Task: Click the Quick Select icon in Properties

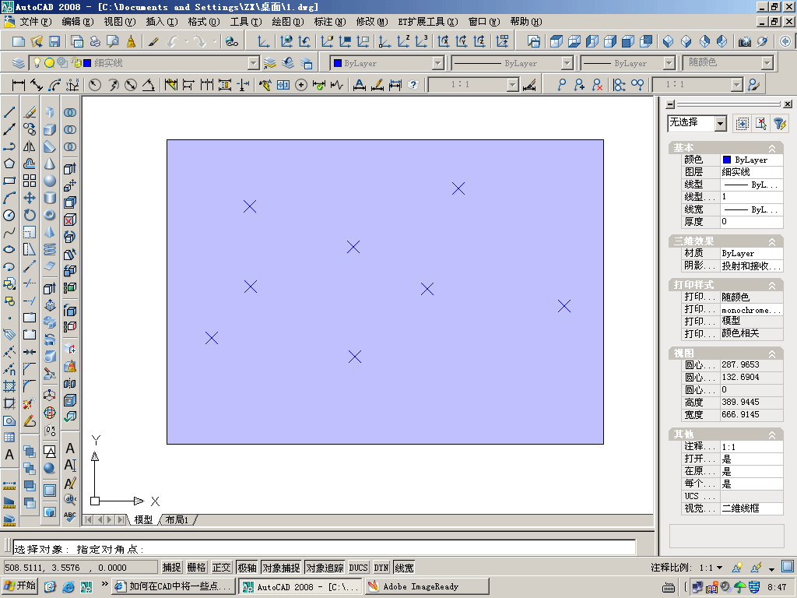Action: pyautogui.click(x=780, y=123)
